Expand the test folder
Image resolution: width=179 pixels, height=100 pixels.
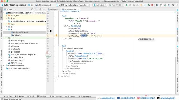tap(6, 38)
